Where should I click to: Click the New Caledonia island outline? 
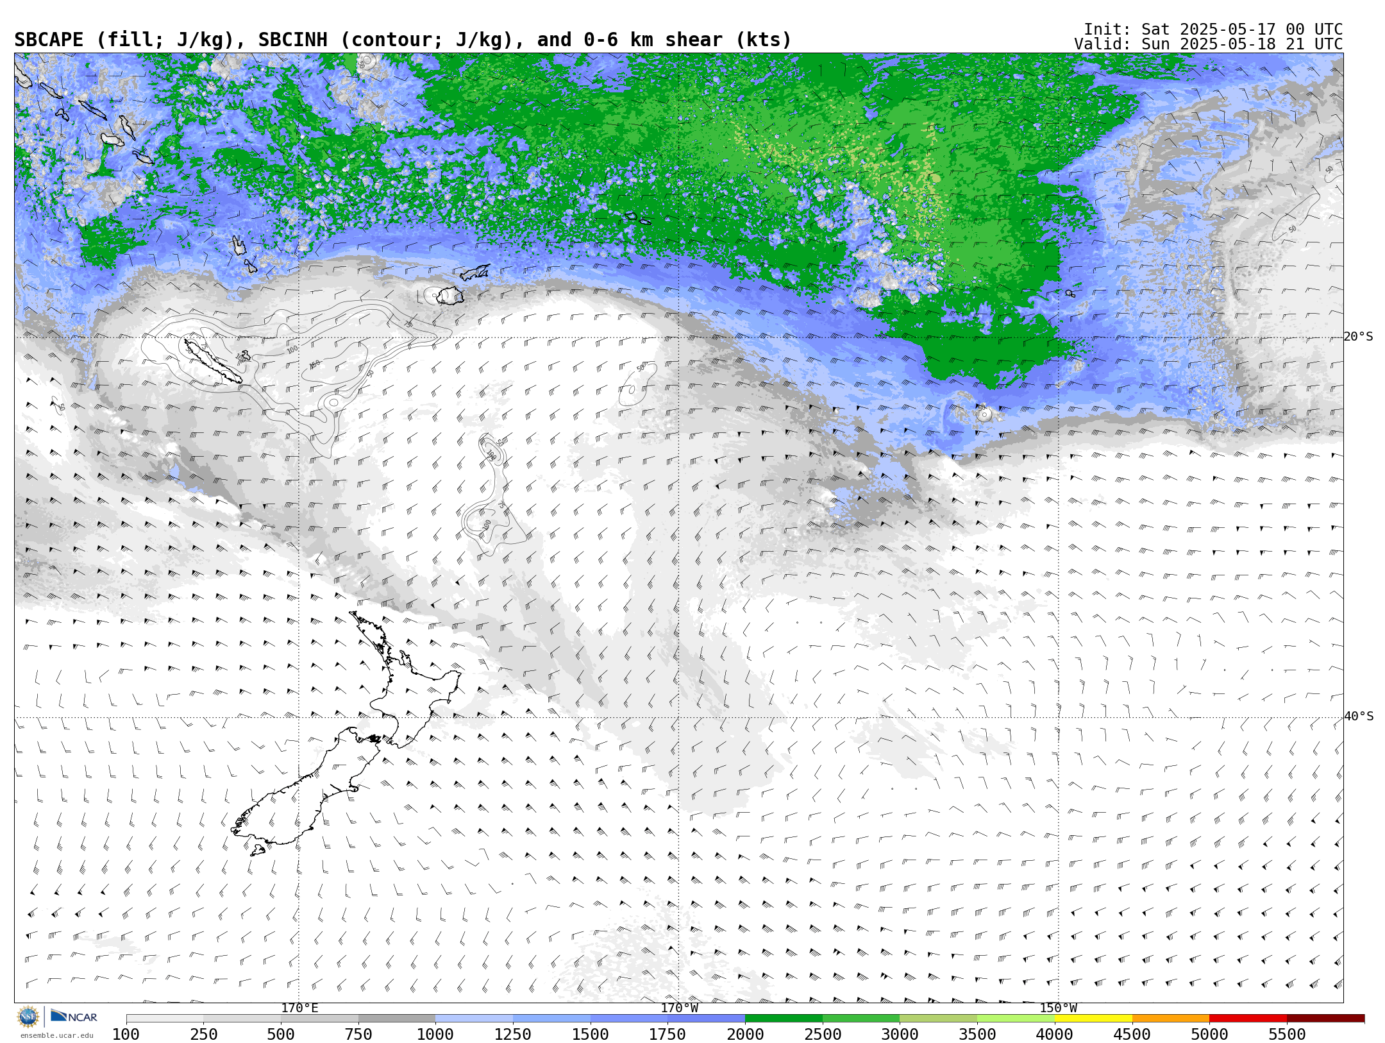[213, 362]
